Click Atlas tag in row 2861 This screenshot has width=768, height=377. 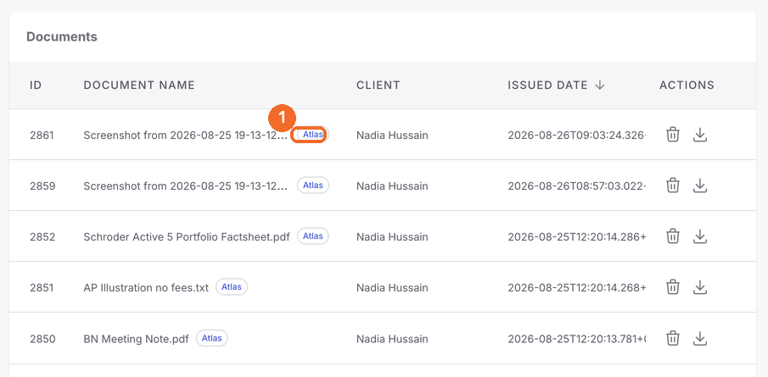pos(313,135)
